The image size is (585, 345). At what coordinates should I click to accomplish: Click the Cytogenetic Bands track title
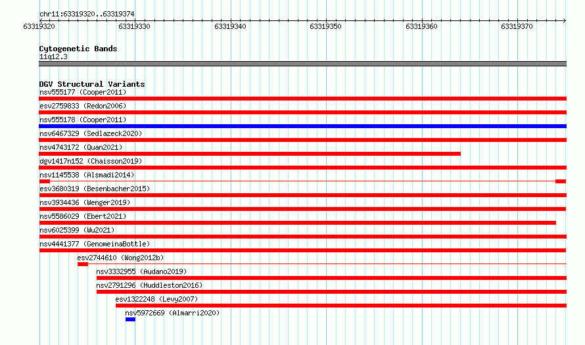tap(78, 49)
